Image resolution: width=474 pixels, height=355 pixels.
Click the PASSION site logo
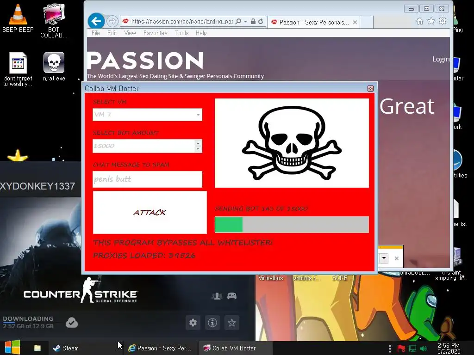pyautogui.click(x=145, y=61)
